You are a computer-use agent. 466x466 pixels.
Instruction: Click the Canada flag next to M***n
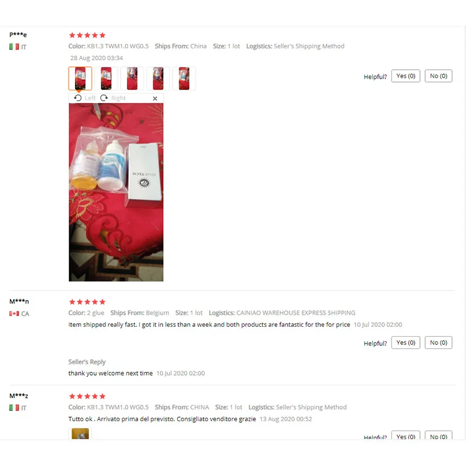point(14,313)
